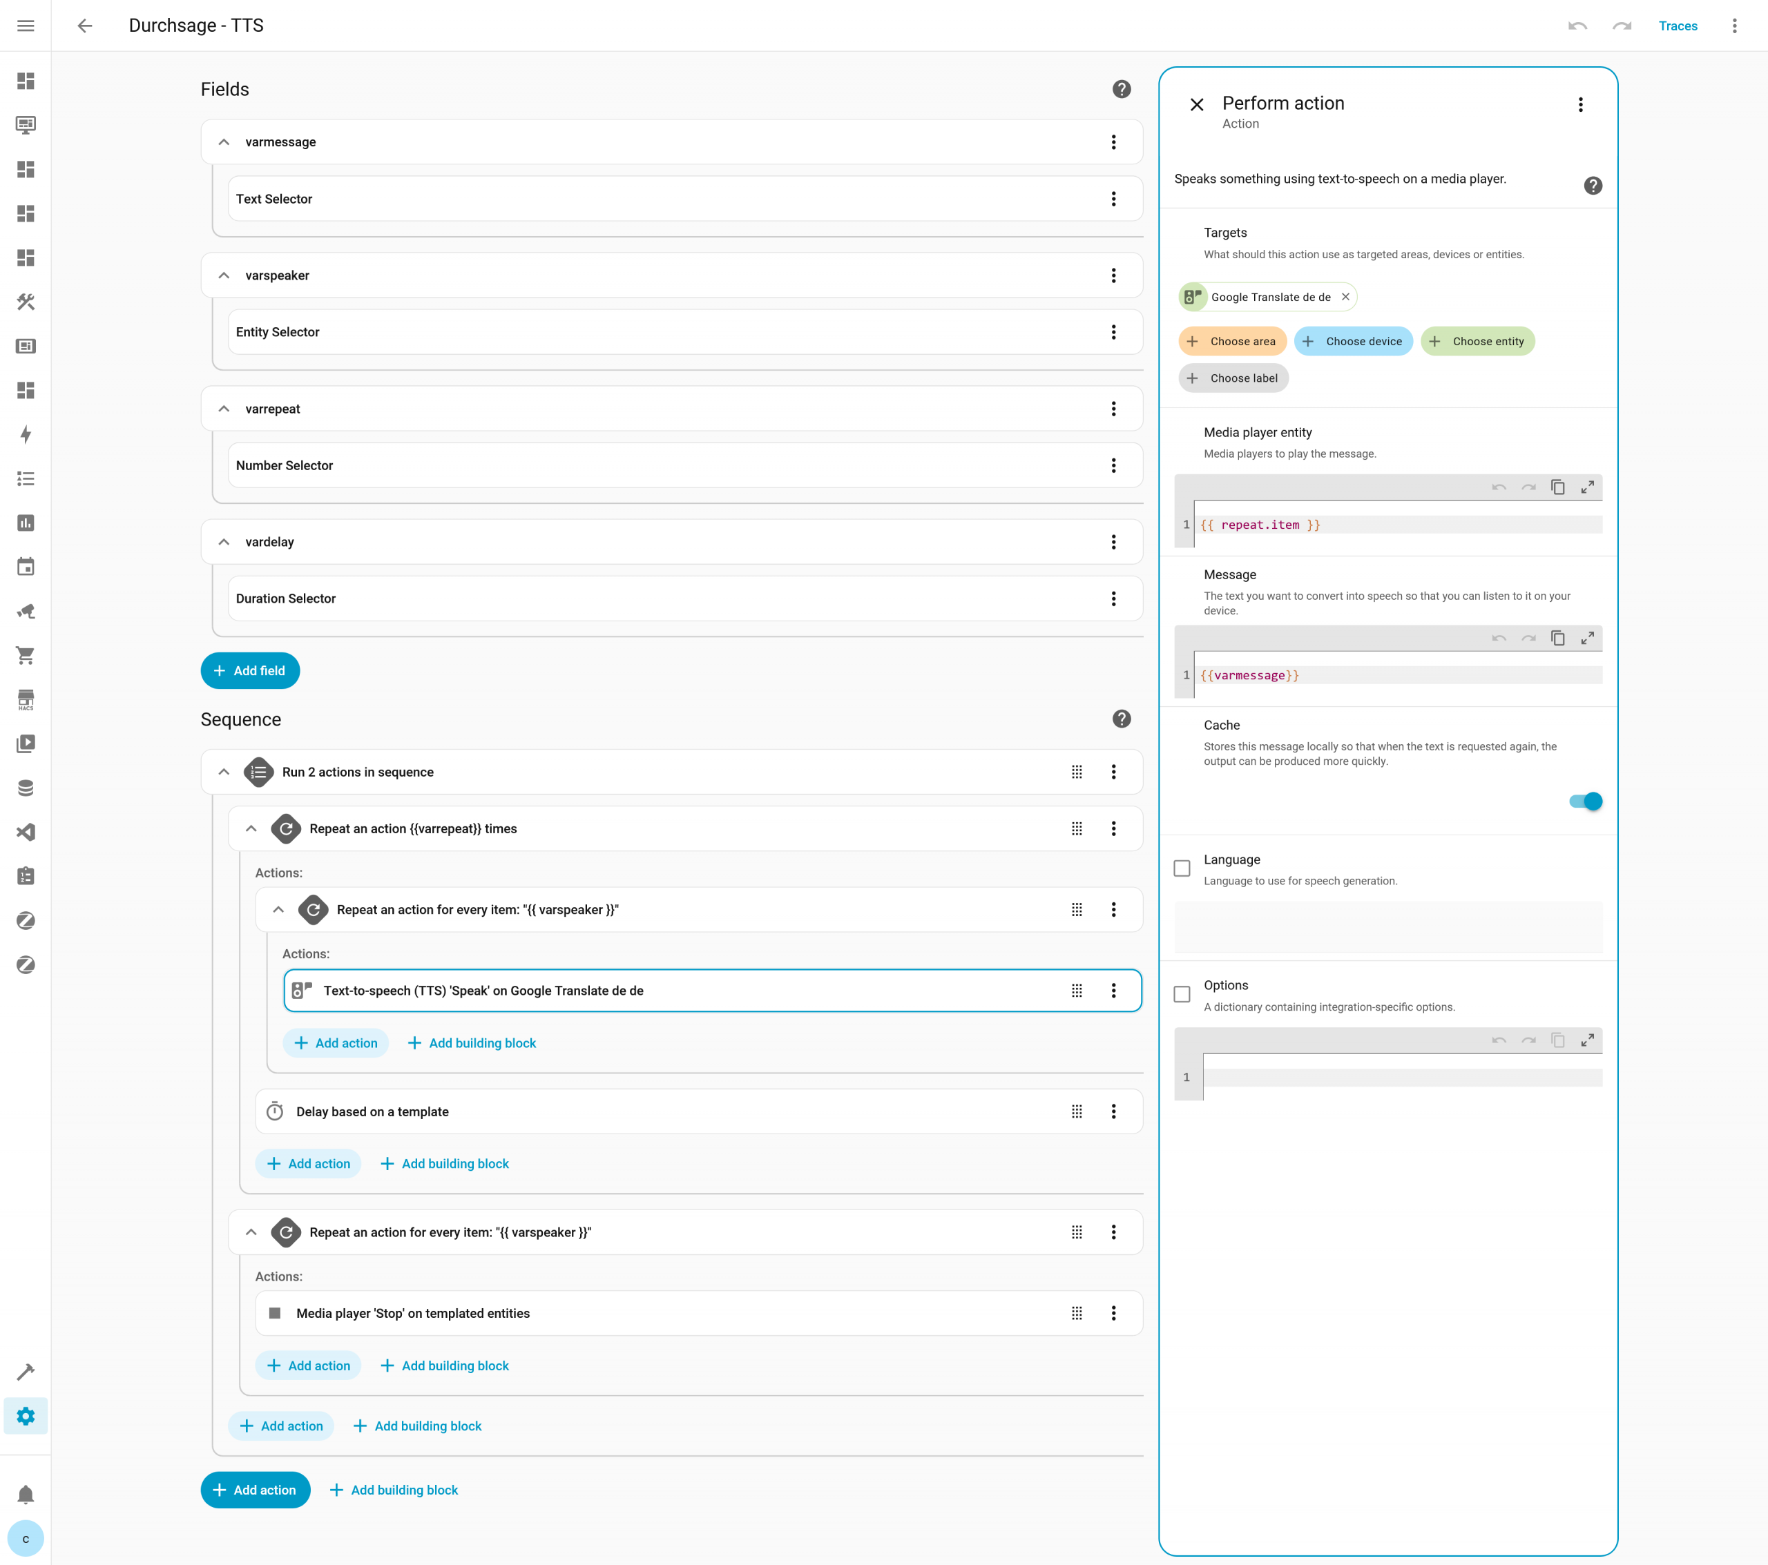The image size is (1768, 1565).
Task: Copy the Media player entity template code
Action: pos(1557,487)
